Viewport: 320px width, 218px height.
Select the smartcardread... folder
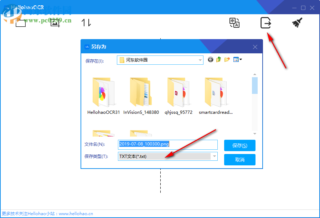[216, 96]
